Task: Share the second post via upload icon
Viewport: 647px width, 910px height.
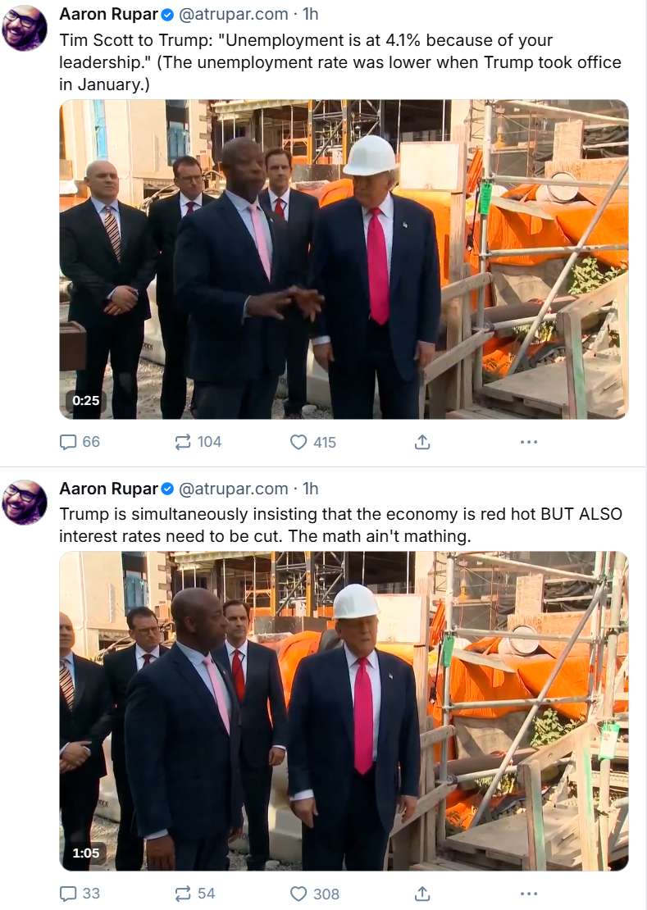Action: (422, 894)
